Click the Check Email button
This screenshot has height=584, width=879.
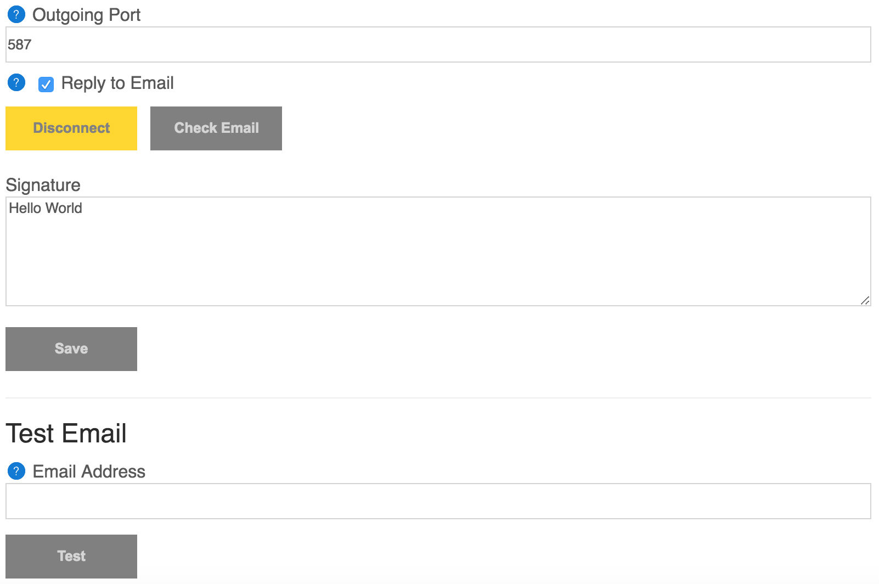pos(216,128)
